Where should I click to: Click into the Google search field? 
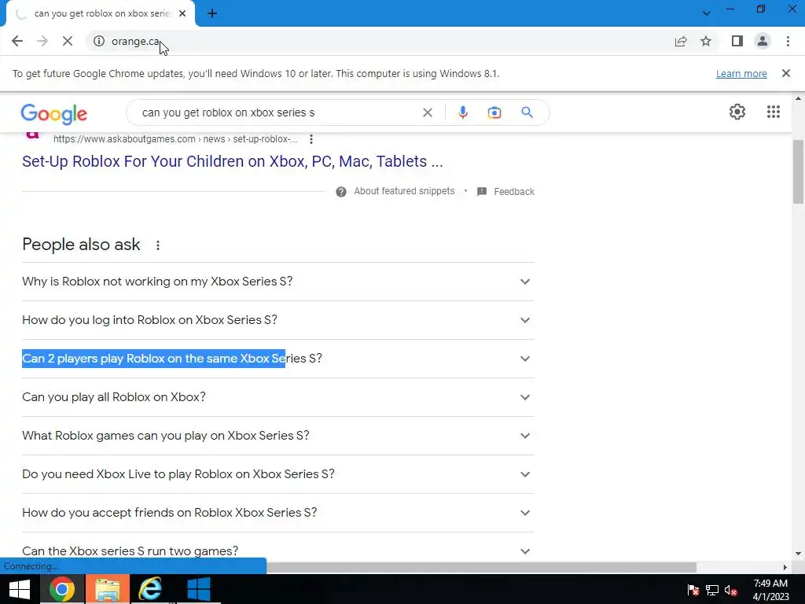(278, 112)
